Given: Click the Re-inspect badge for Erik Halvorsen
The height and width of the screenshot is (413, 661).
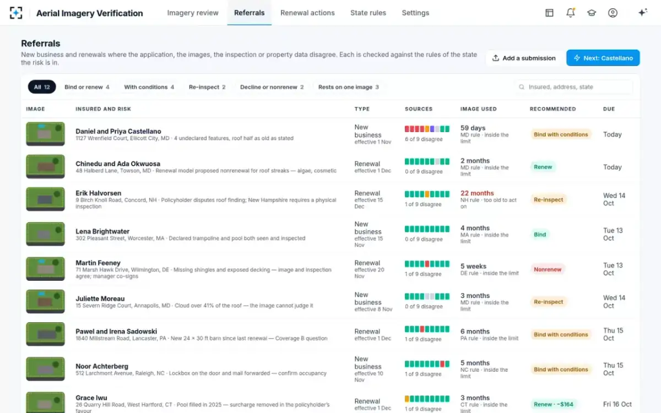Looking at the screenshot, I should click(x=549, y=200).
